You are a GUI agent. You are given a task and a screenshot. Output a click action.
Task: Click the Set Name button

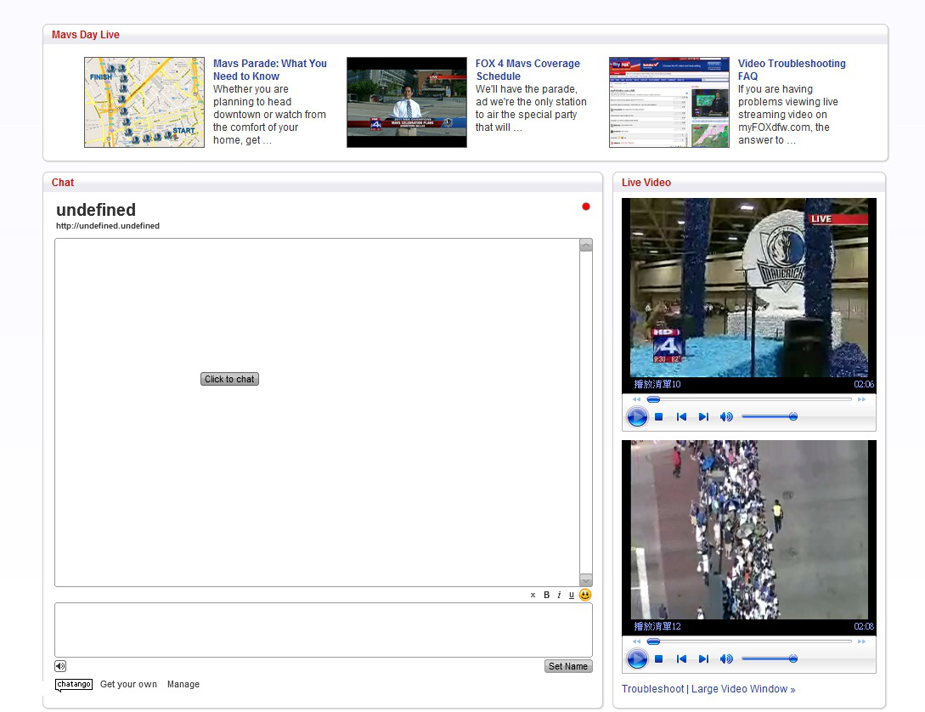[568, 666]
